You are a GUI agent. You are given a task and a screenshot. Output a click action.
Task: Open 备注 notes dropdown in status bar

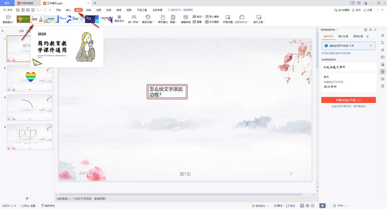coord(278,205)
